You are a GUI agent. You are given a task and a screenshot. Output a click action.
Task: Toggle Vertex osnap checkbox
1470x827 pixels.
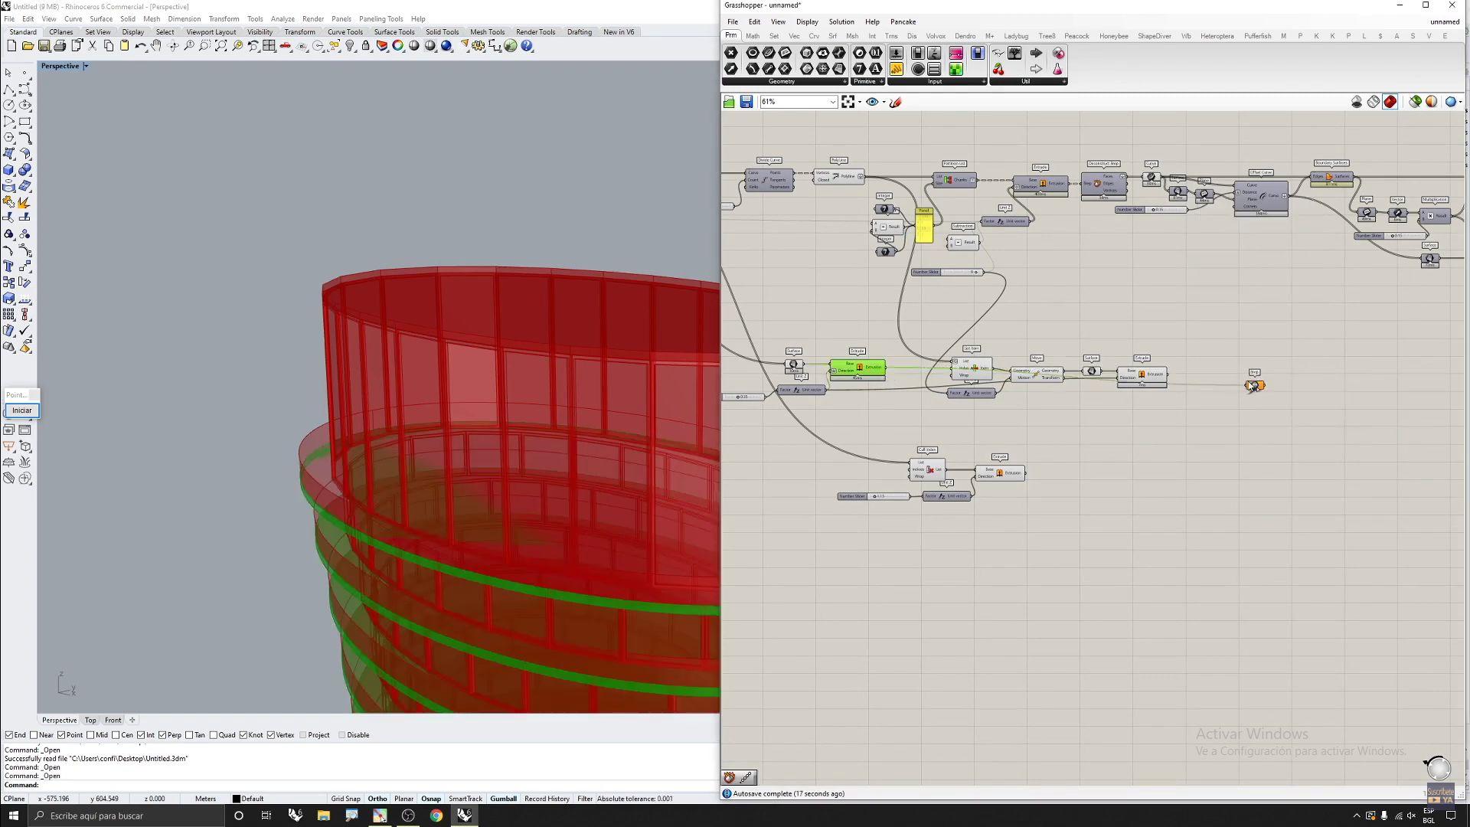(271, 735)
